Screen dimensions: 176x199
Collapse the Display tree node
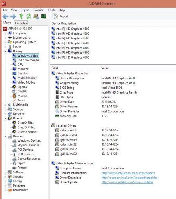click(x=5, y=51)
